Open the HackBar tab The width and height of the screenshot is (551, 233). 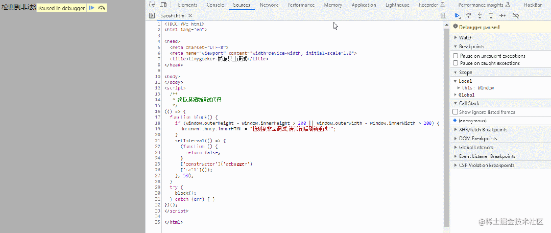(533, 5)
